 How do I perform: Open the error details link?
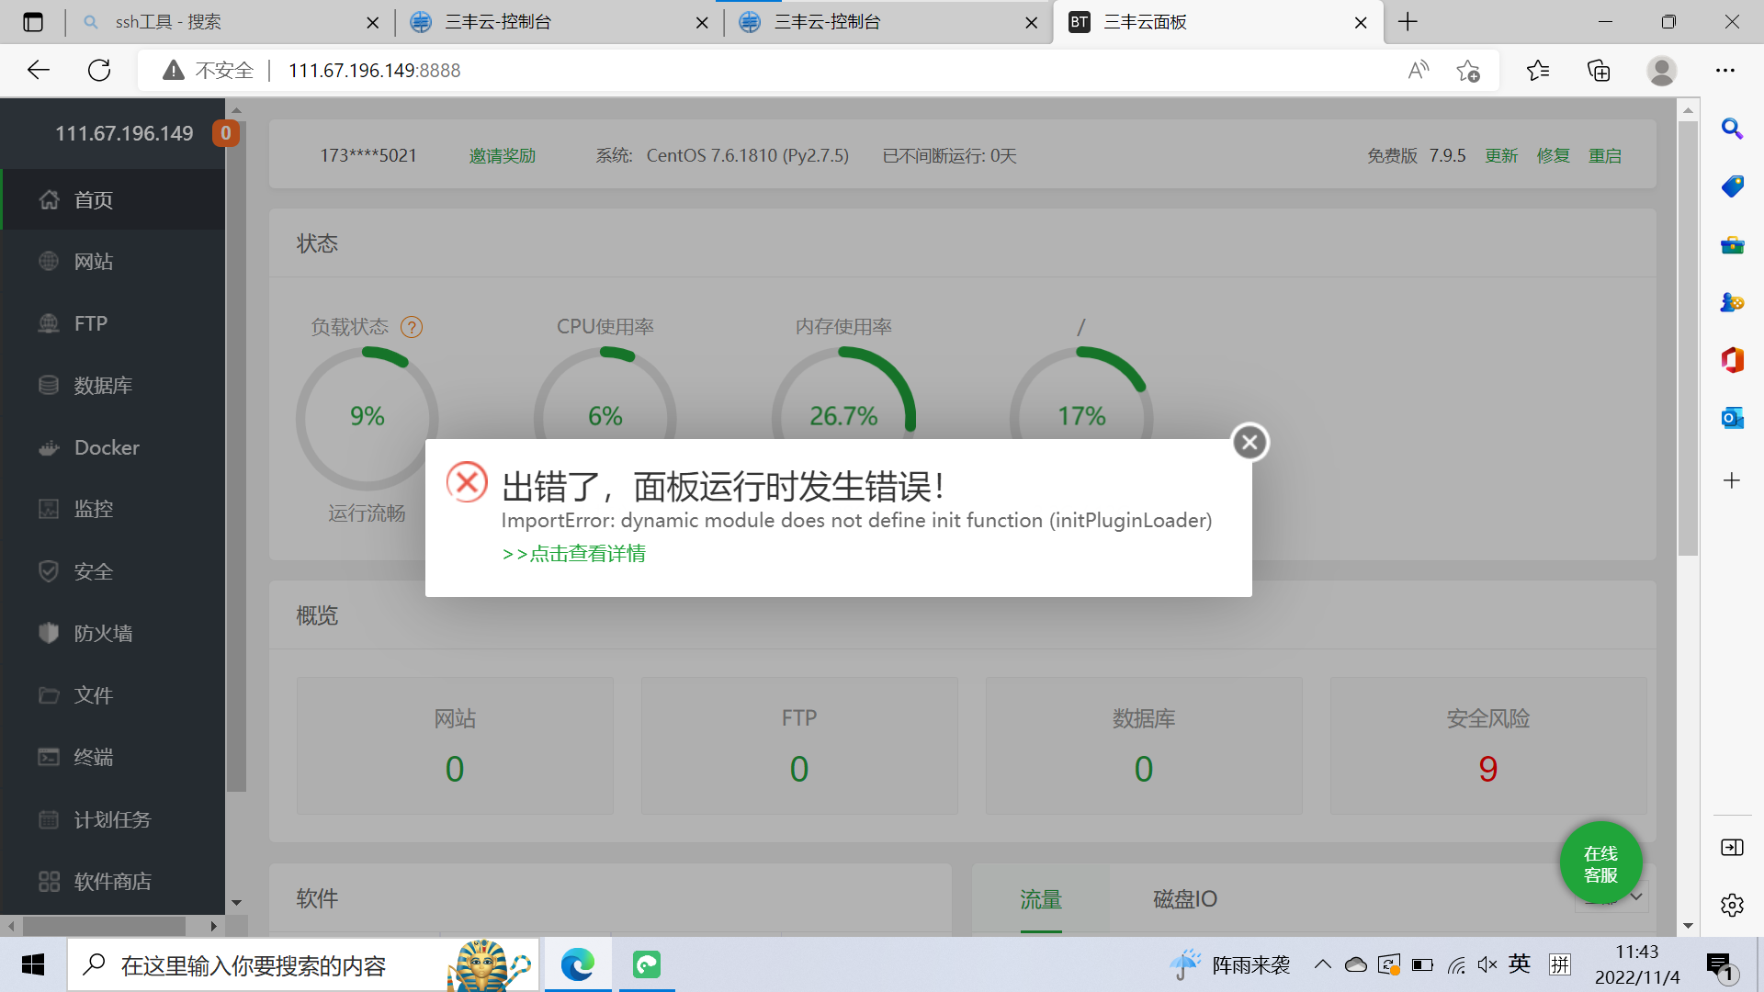pyautogui.click(x=574, y=554)
